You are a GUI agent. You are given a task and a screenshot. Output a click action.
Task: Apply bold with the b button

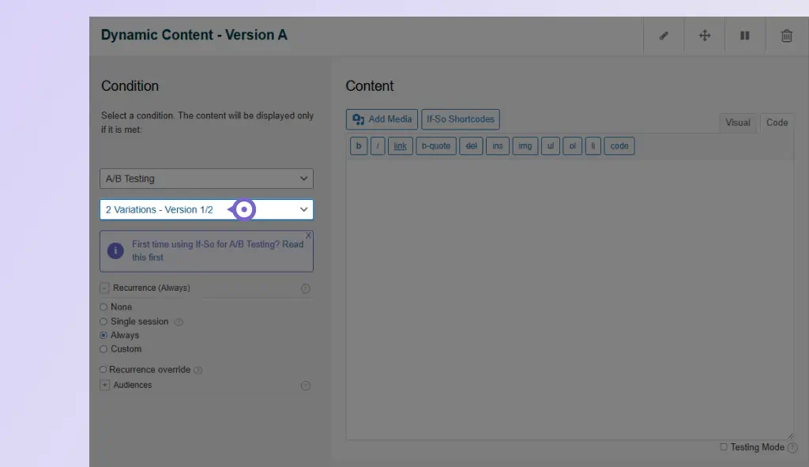[359, 146]
